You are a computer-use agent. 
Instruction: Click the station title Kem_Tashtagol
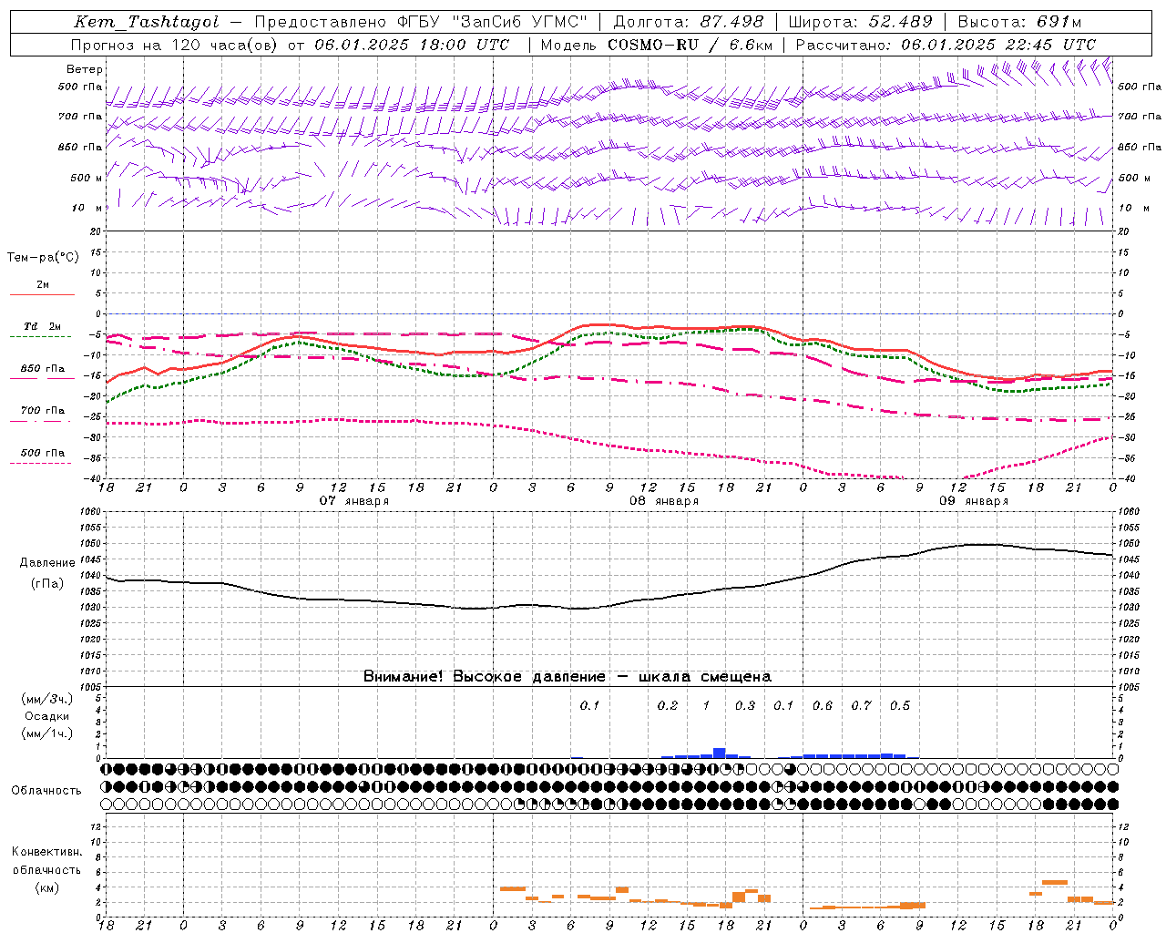pyautogui.click(x=146, y=22)
